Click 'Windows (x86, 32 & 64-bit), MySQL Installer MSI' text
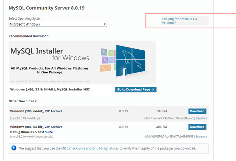236x161 pixels. (50, 89)
